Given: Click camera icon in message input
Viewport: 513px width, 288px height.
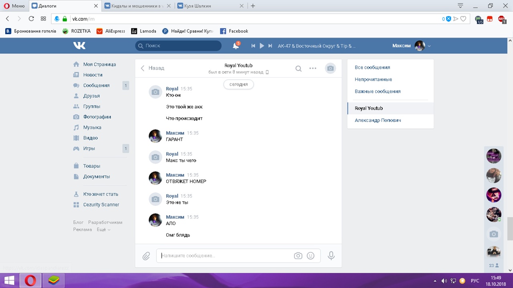Looking at the screenshot, I should pos(298,256).
